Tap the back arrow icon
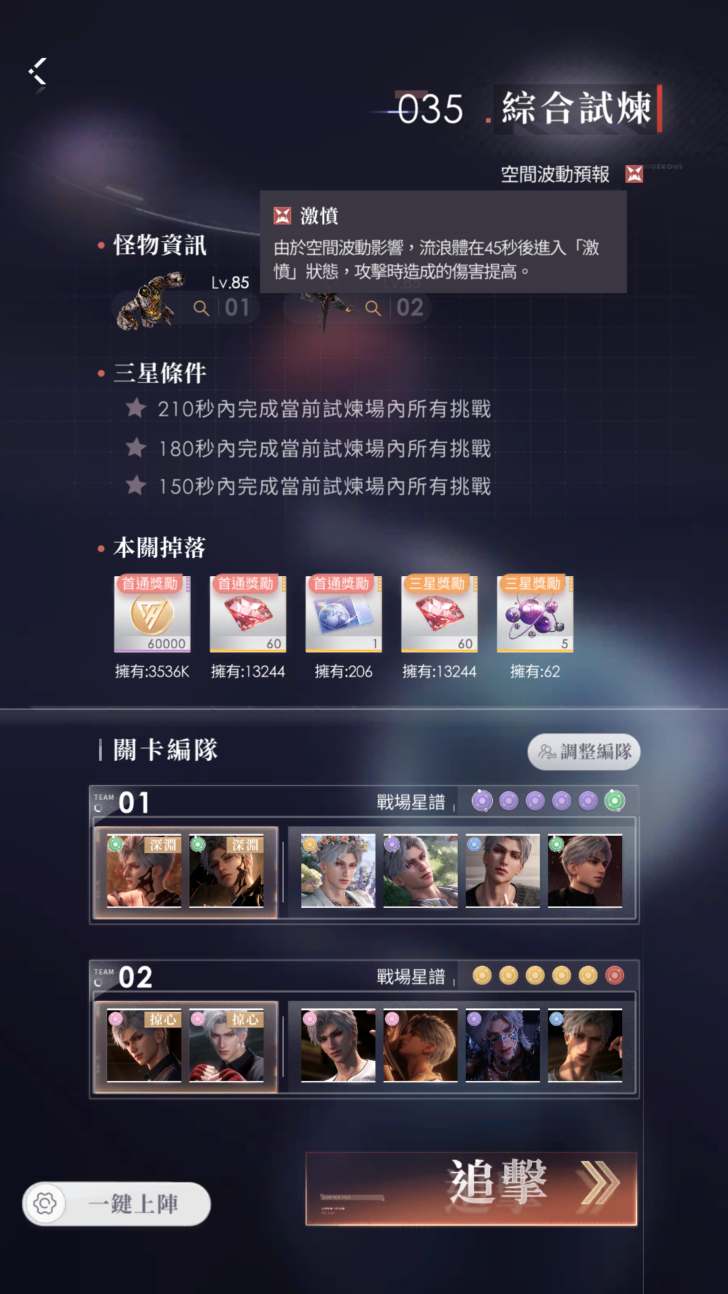728x1294 pixels. (38, 71)
